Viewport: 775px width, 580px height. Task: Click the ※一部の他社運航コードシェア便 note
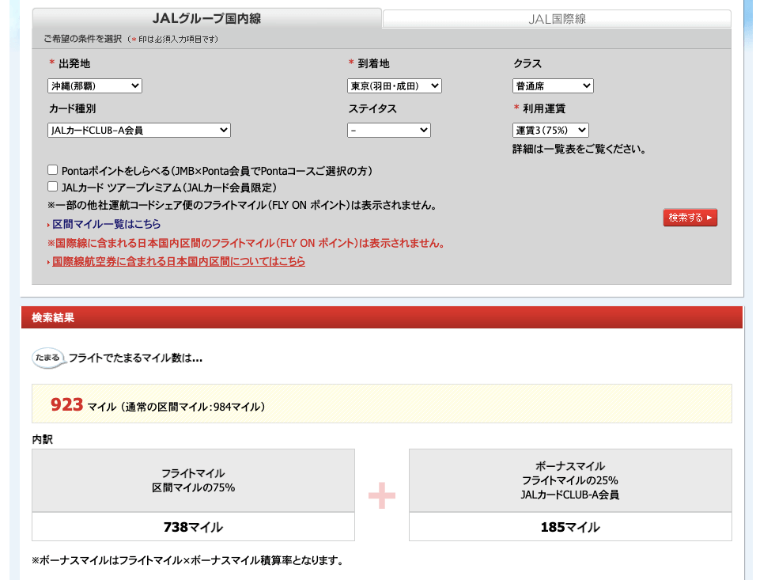(x=242, y=205)
